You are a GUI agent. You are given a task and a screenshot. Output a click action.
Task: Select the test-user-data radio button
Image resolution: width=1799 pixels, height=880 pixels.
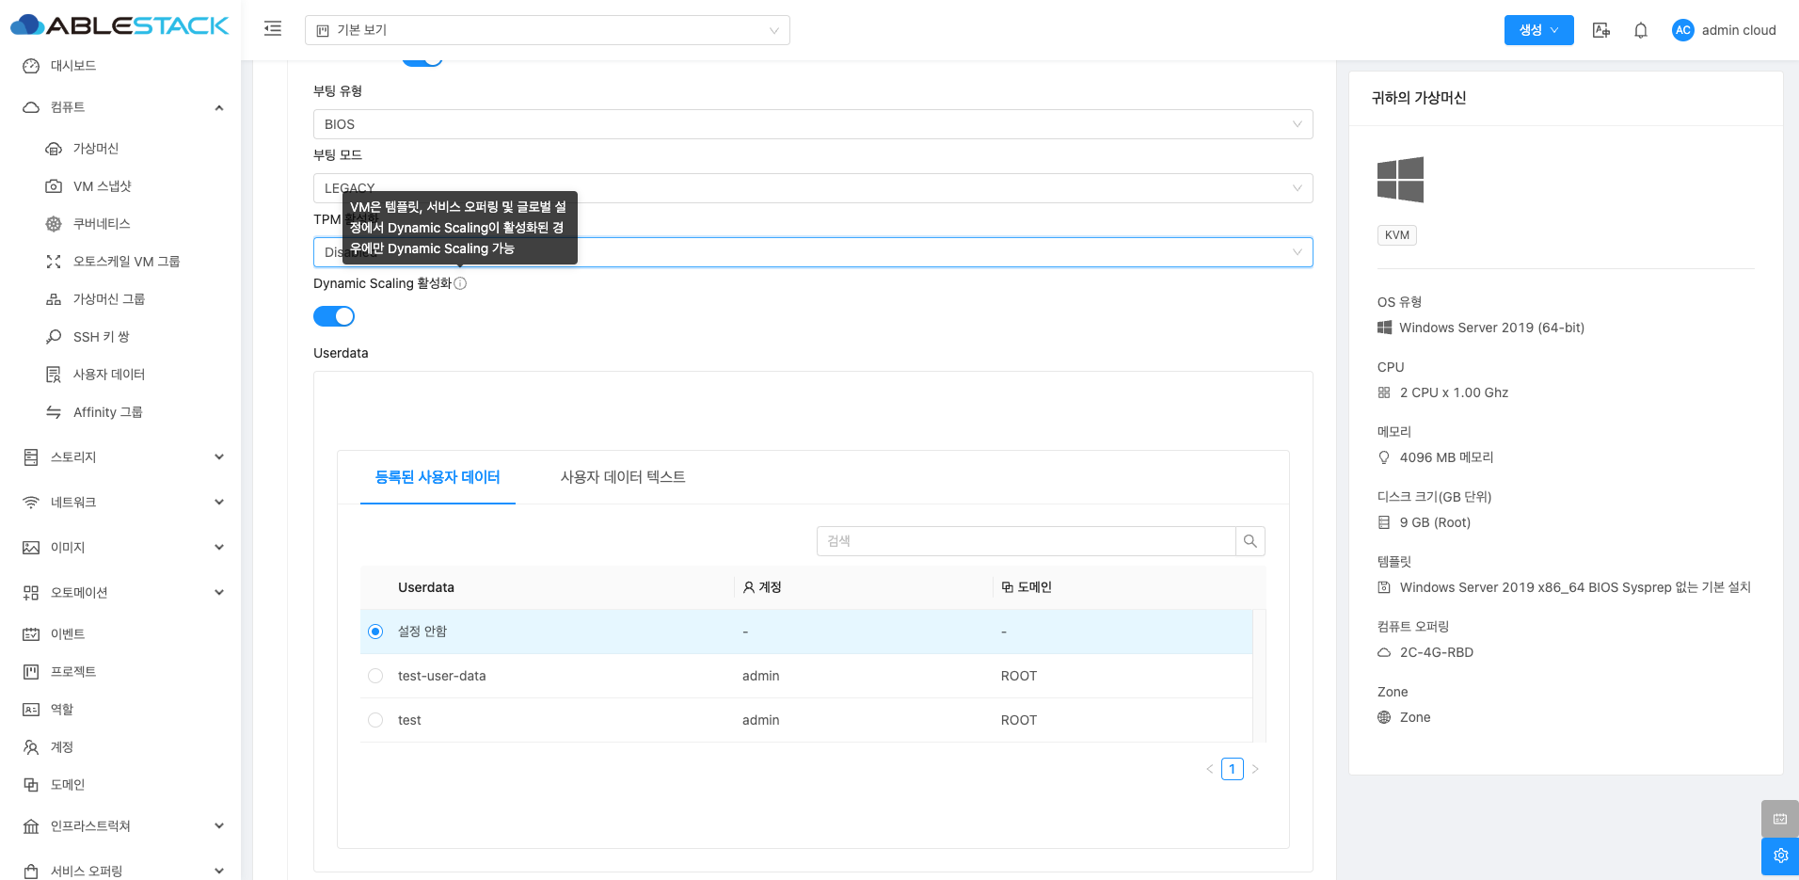tap(375, 676)
